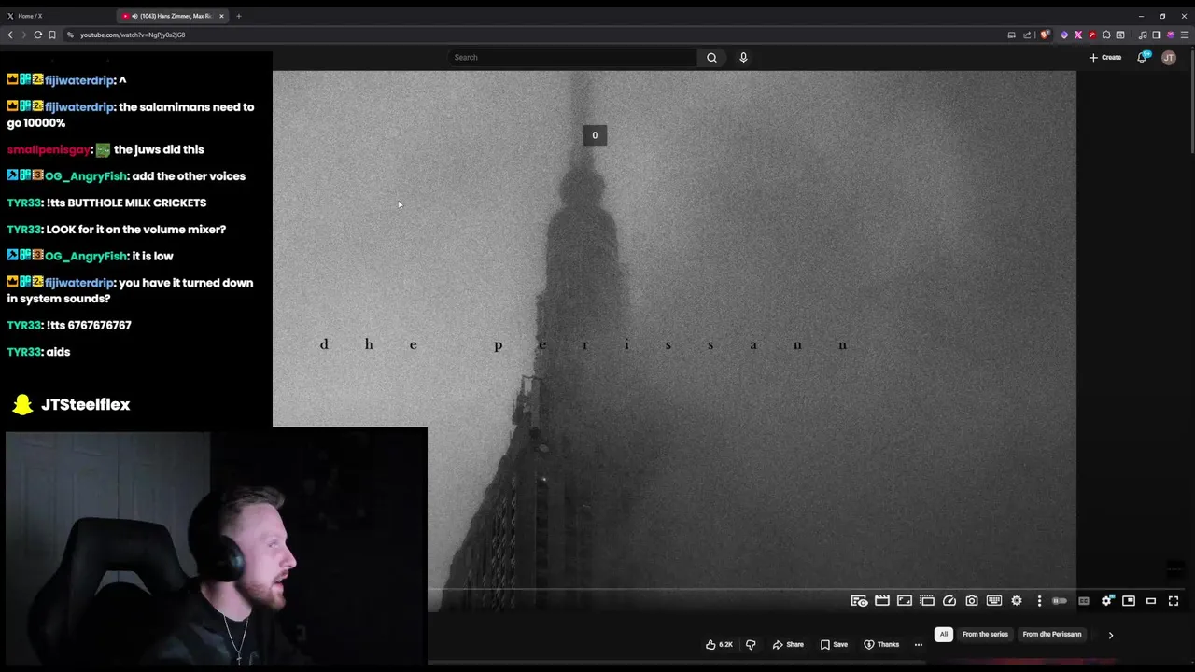Open the media control music note
This screenshot has height=672, width=1195.
1143,35
